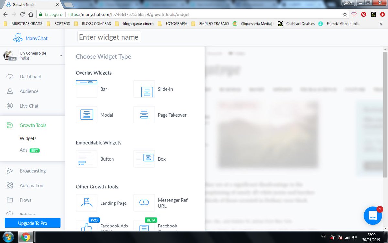Click Upgrade To Pro button
Image resolution: width=388 pixels, height=243 pixels.
[32, 223]
